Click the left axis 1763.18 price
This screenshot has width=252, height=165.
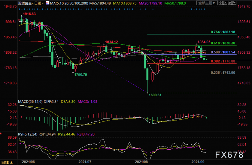10,68
